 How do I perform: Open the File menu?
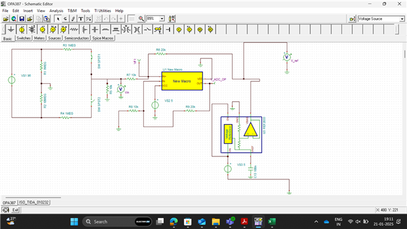coord(5,11)
